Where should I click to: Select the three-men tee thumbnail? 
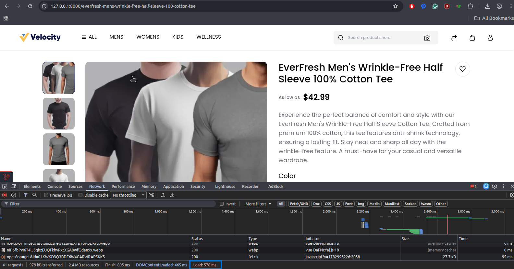click(59, 78)
